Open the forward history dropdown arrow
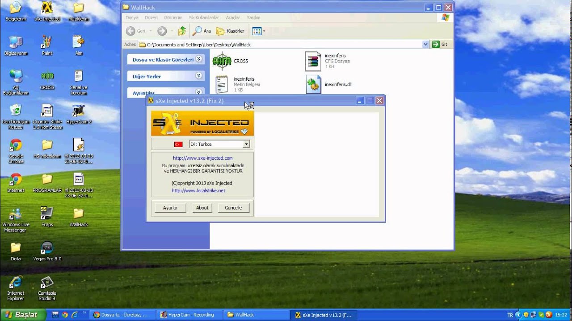This screenshot has width=572, height=321. (x=172, y=31)
